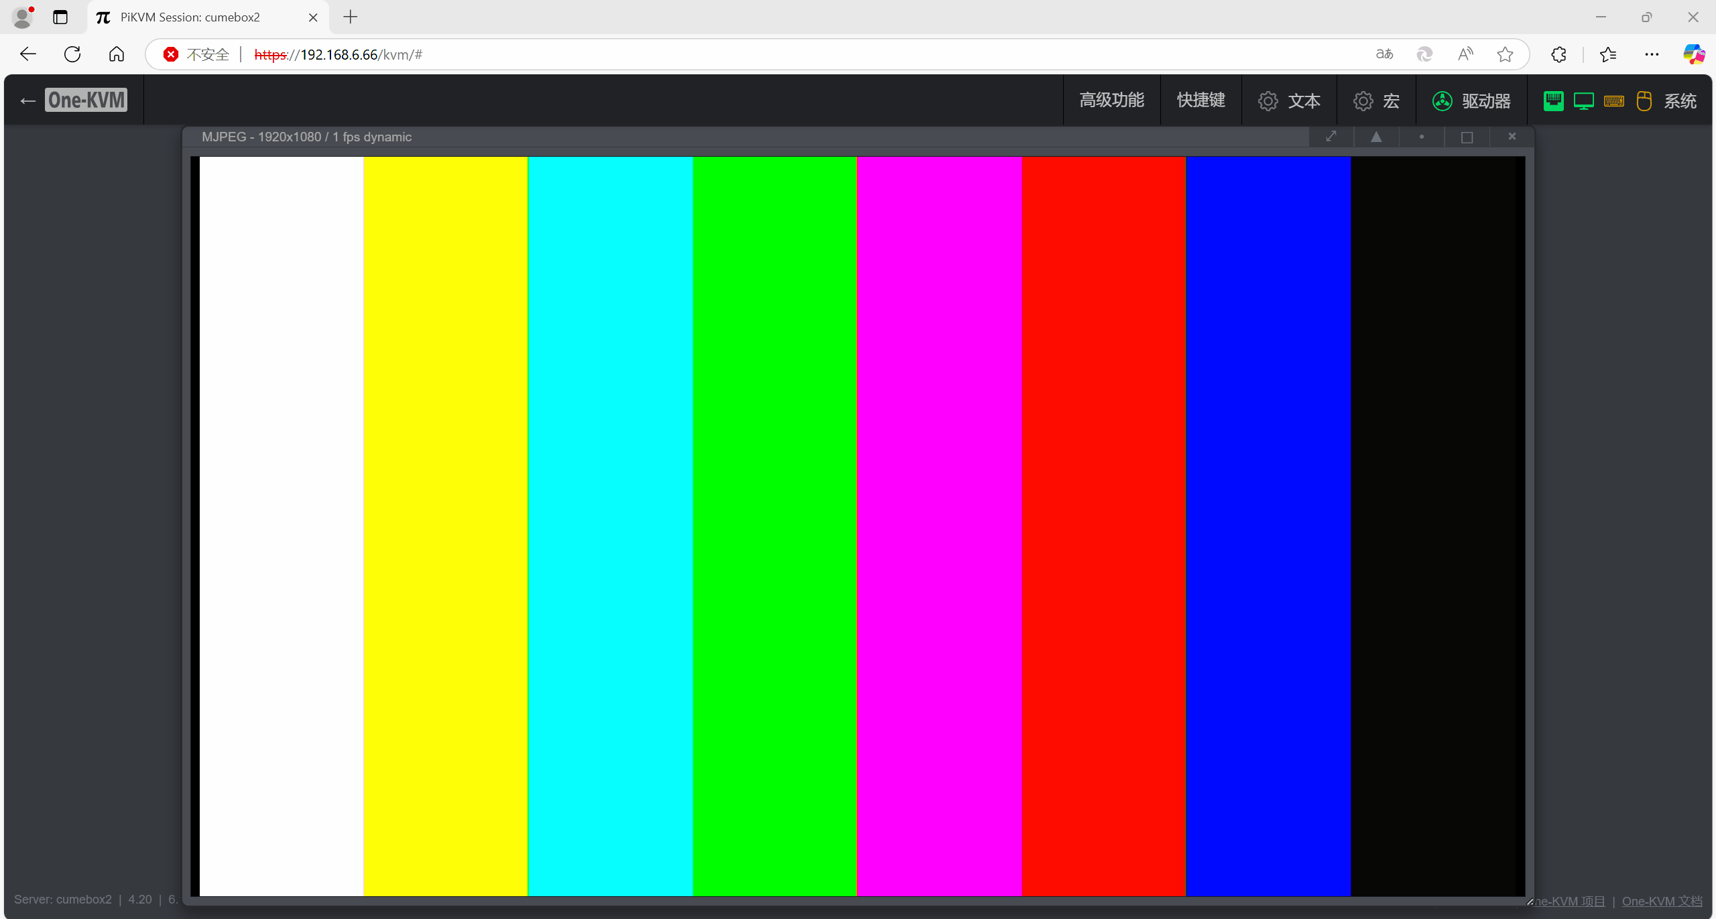Viewport: 1716px width, 919px height.
Task: Open the tab actions menu icon
Action: pyautogui.click(x=60, y=17)
